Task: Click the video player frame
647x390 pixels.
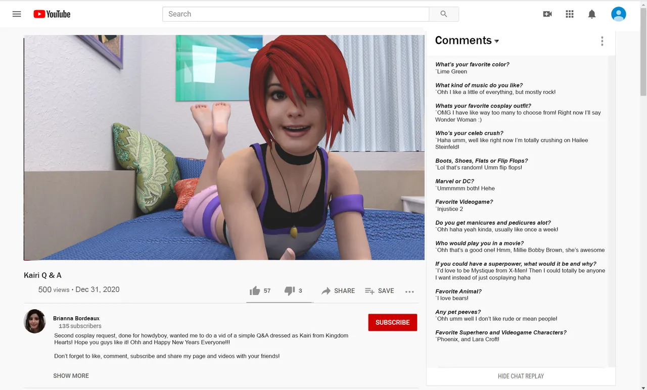Action: (224, 148)
